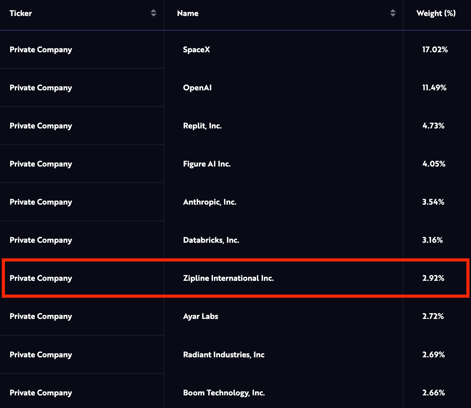Click Boom Technology, Inc. name
Viewport: 471px width, 408px height.
point(224,393)
